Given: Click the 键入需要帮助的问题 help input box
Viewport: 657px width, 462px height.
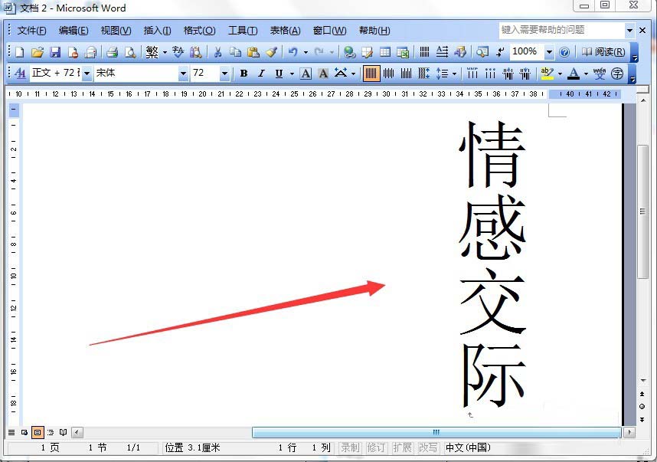Looking at the screenshot, I should click(x=562, y=30).
